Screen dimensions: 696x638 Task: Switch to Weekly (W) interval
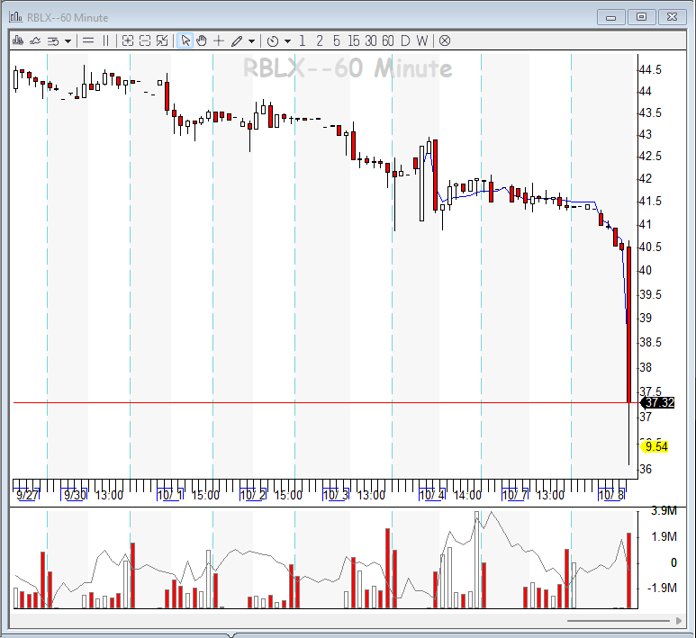(422, 40)
